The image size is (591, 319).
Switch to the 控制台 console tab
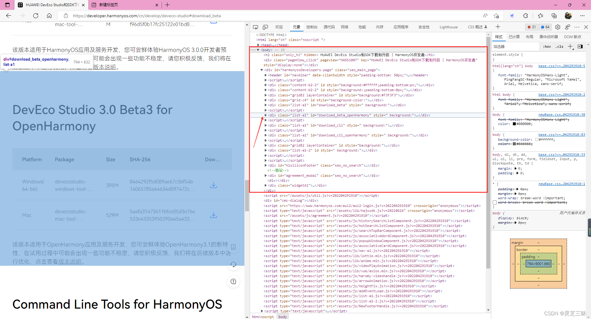(312, 27)
